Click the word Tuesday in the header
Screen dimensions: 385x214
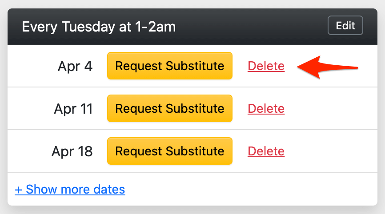[x=77, y=27]
